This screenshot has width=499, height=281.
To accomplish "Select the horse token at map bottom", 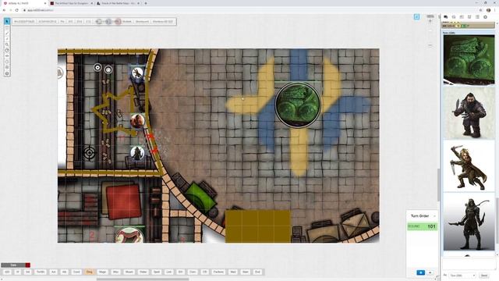I will [129, 235].
